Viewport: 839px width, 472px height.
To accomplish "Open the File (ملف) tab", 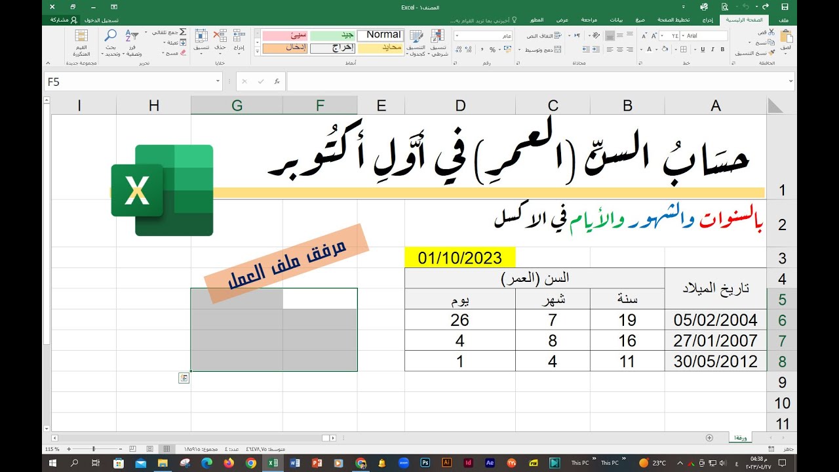I will [x=784, y=20].
